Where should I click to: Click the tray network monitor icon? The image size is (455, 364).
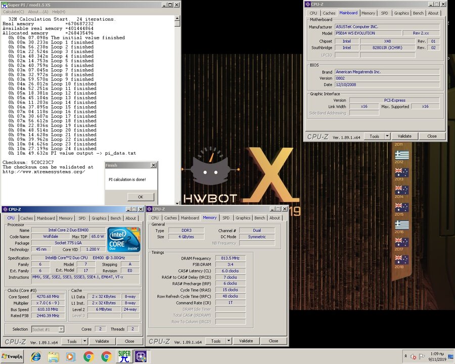coord(451,356)
